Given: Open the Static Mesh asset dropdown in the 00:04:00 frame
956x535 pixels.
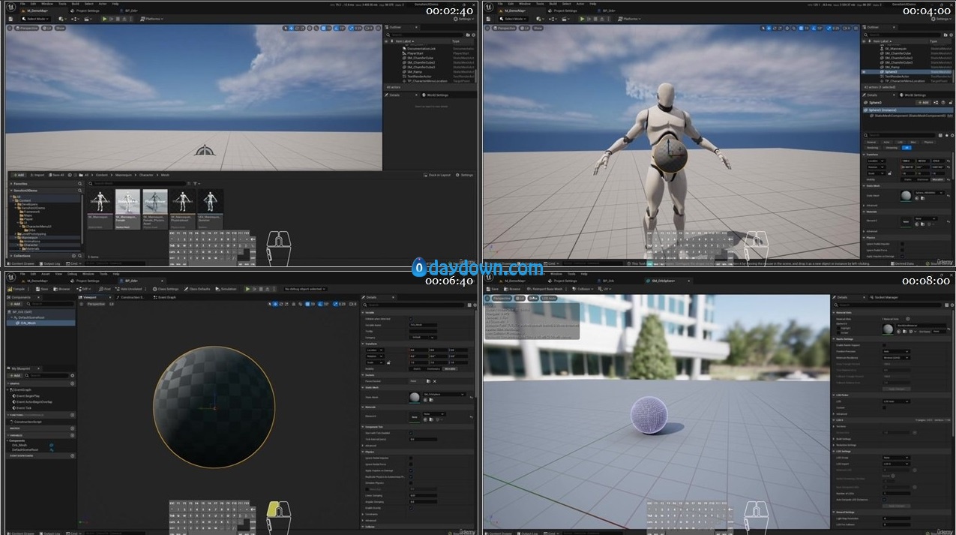Looking at the screenshot, I should click(929, 193).
